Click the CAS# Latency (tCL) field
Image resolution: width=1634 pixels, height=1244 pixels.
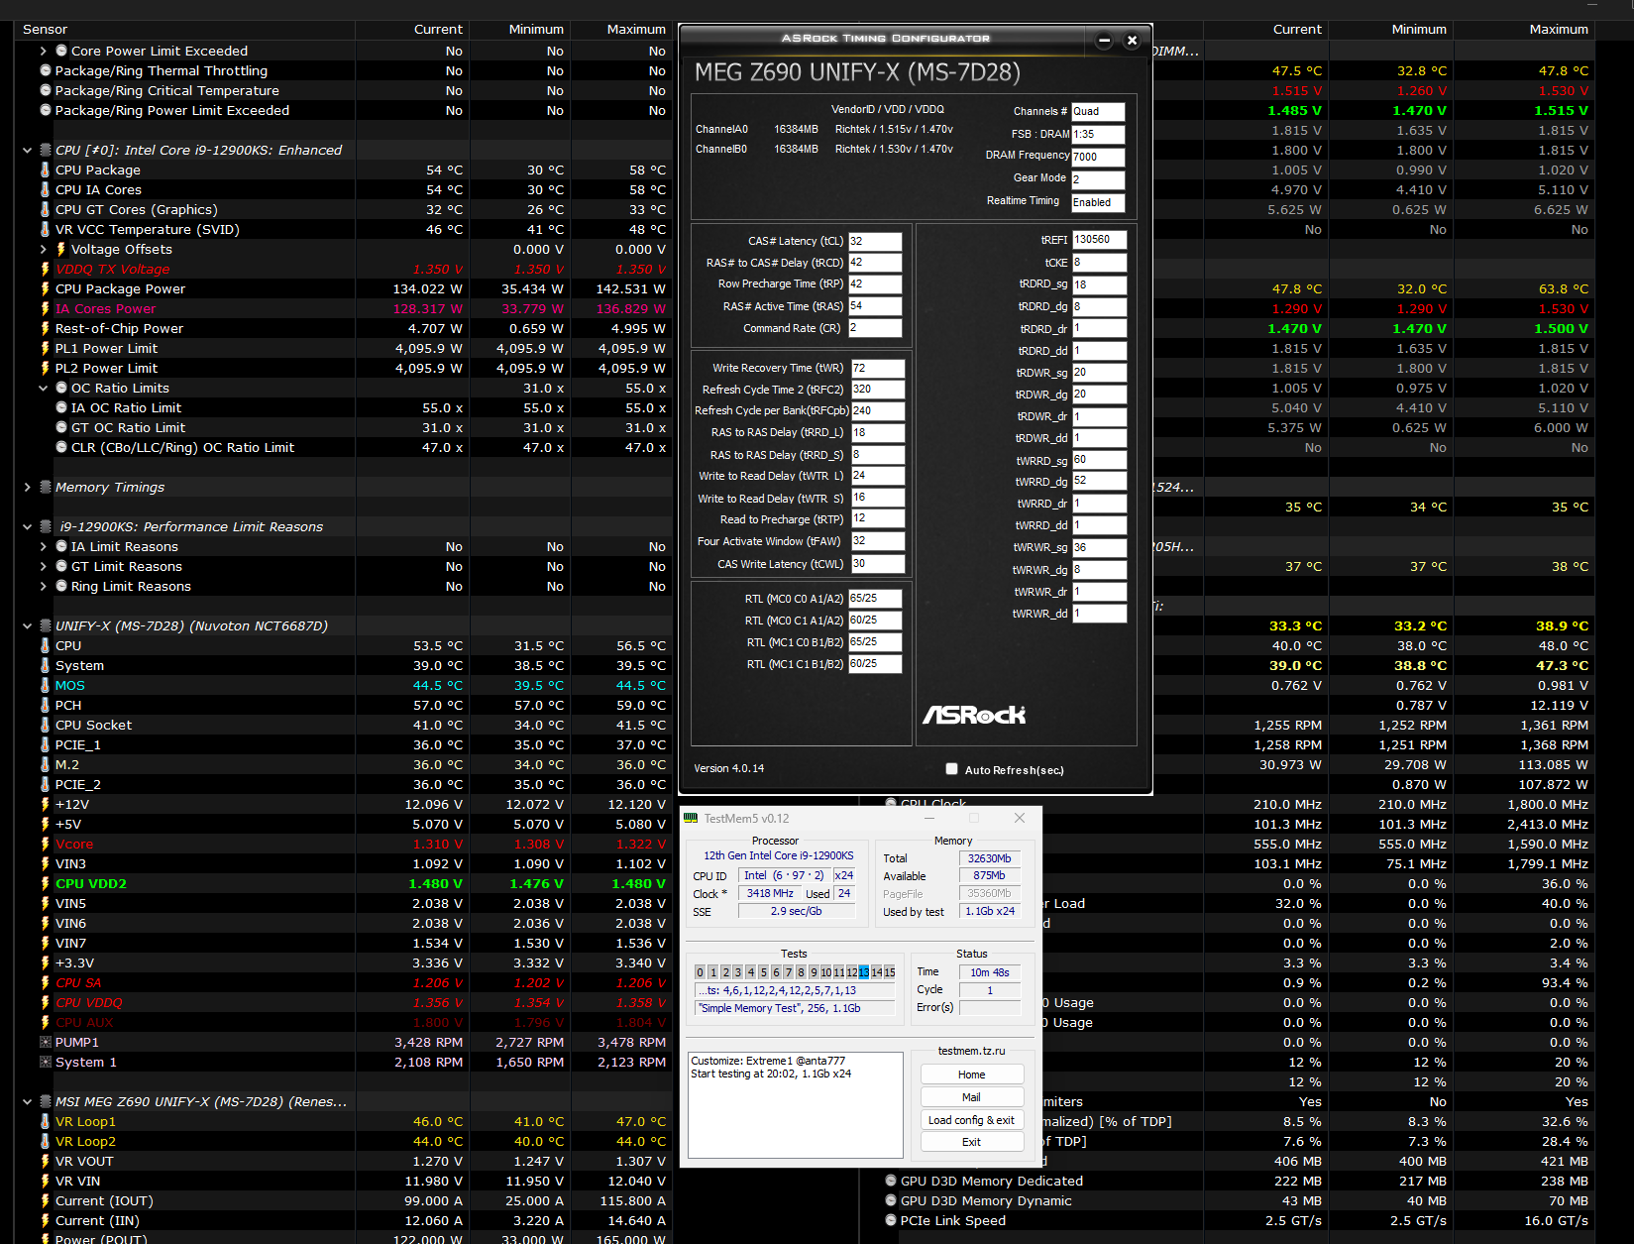(875, 241)
